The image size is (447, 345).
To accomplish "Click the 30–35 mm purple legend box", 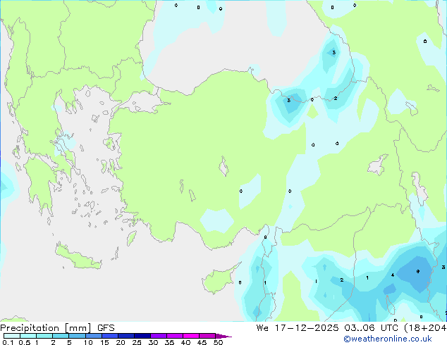I will pyautogui.click(x=158, y=336).
